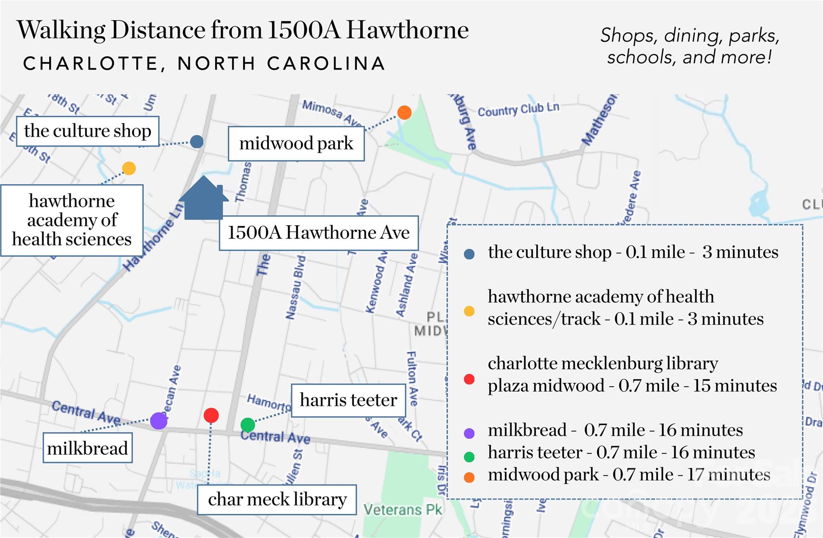The width and height of the screenshot is (823, 538).
Task: Click the purple Milkbread map marker on Central Ave
Action: pyautogui.click(x=159, y=421)
